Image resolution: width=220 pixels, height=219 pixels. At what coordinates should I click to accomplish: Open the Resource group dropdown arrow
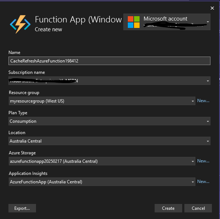coord(193,101)
